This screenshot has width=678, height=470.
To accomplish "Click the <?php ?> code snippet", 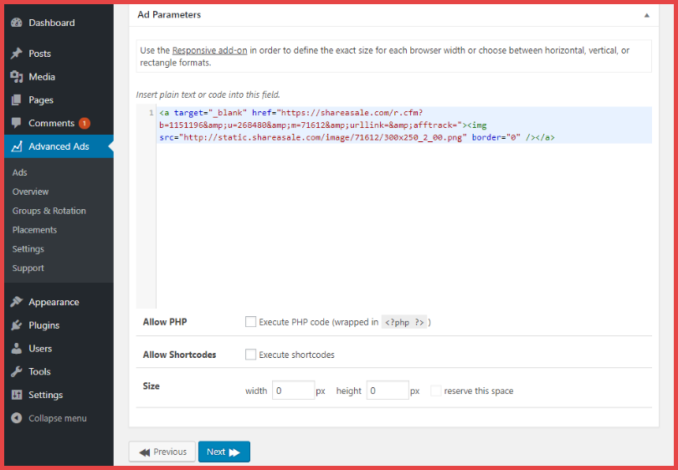I will (x=403, y=322).
